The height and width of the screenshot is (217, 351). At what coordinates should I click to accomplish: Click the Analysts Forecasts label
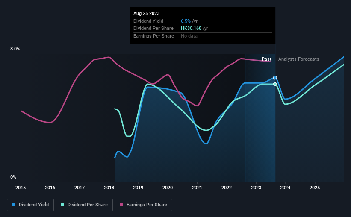[298, 59]
